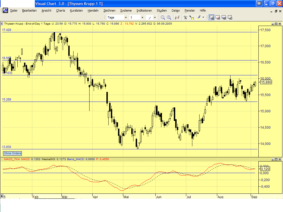The width and height of the screenshot is (283, 212).
Task: Toggle the MACD panel maximize control
Action: pos(276,159)
